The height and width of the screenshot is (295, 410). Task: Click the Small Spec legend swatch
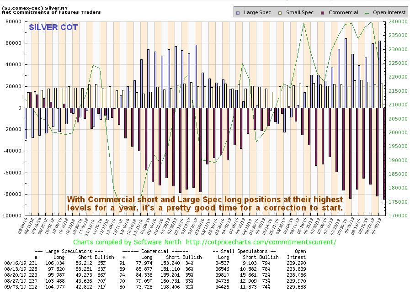[280, 13]
